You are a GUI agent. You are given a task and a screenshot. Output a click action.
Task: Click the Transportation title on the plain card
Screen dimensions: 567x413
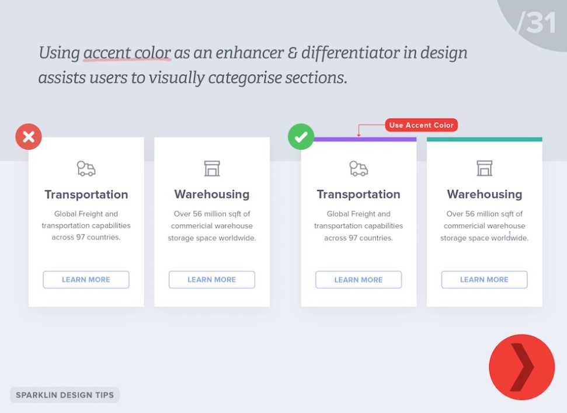point(86,195)
